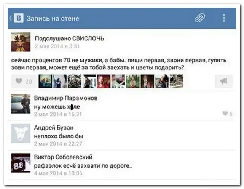Open Подслушано СВИСЛОЧЬ community name

69,38
